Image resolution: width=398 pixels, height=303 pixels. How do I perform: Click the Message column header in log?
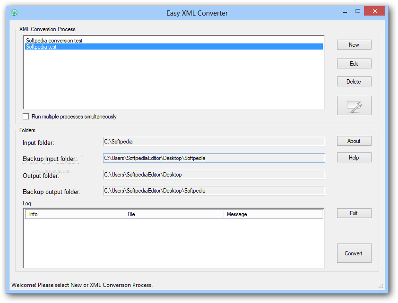273,214
